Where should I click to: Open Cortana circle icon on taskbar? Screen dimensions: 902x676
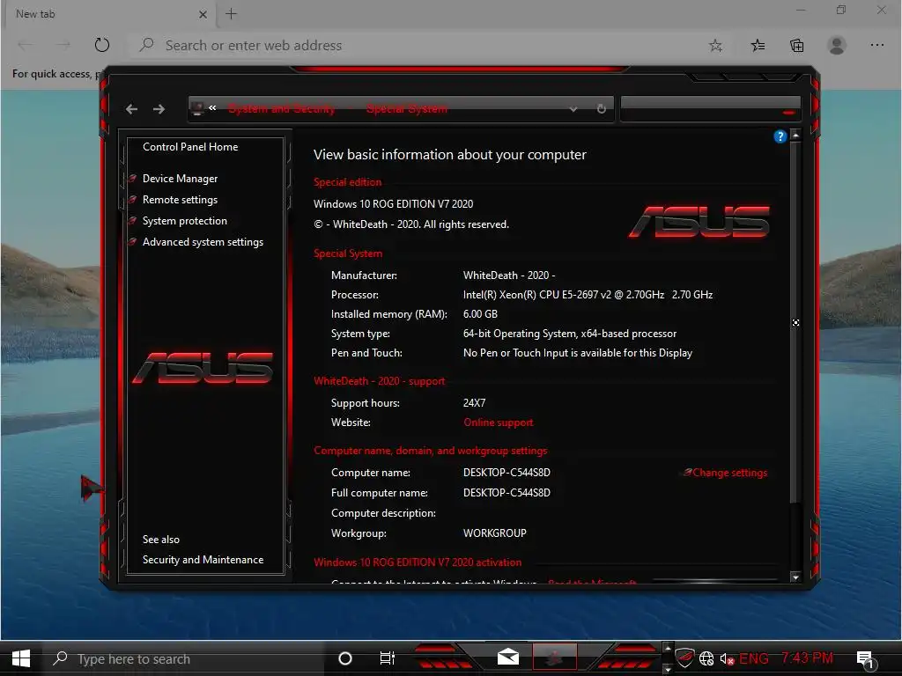click(345, 658)
